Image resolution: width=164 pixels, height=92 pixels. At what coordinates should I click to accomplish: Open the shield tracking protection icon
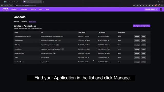coord(15,6)
